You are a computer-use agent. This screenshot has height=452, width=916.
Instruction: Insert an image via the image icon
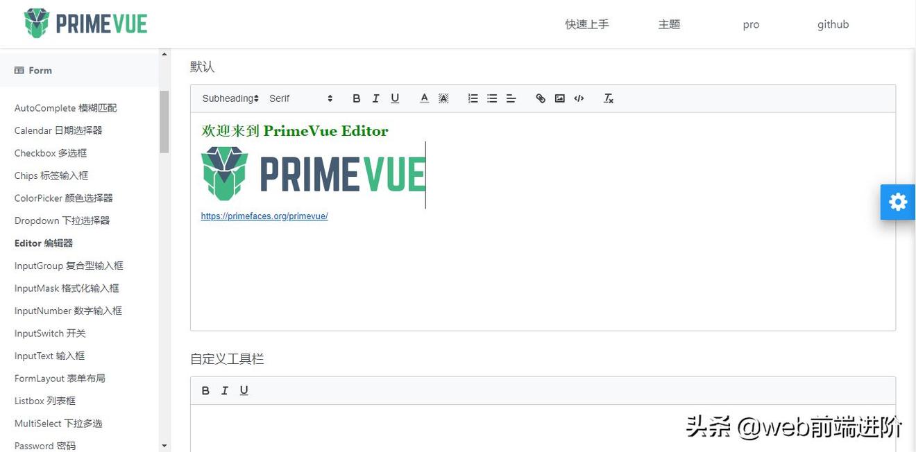(x=559, y=98)
